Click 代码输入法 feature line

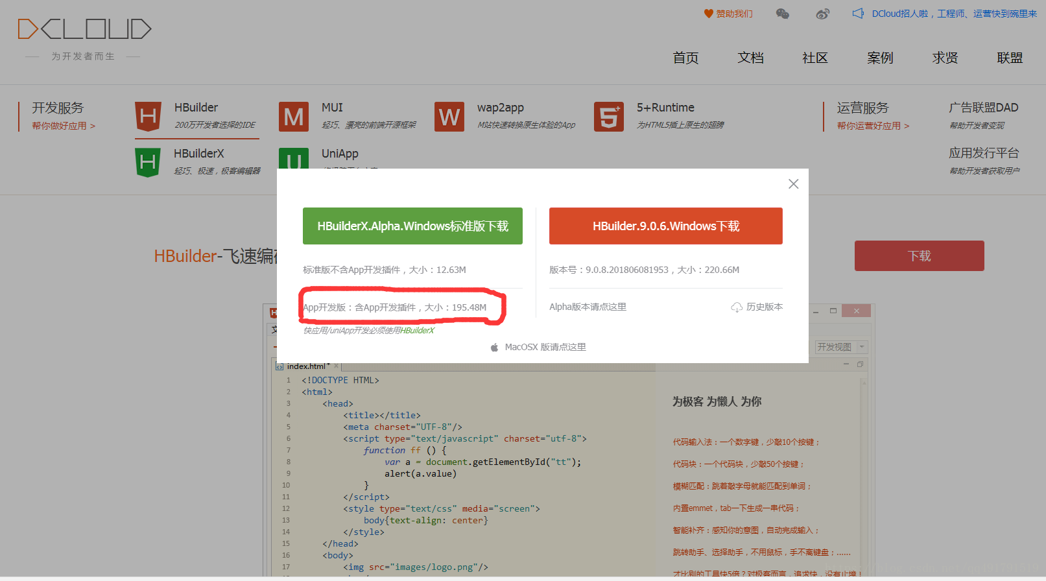point(746,442)
